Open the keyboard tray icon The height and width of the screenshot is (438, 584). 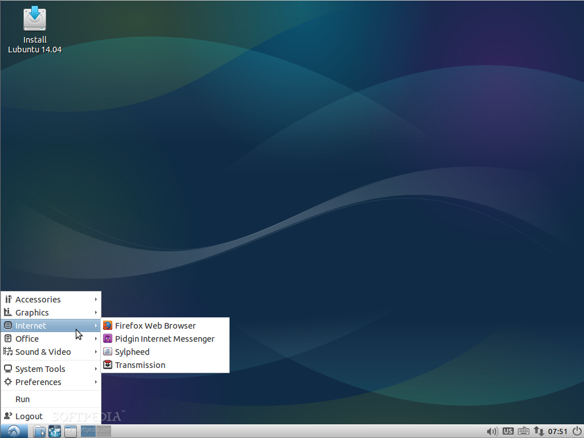pyautogui.click(x=523, y=431)
